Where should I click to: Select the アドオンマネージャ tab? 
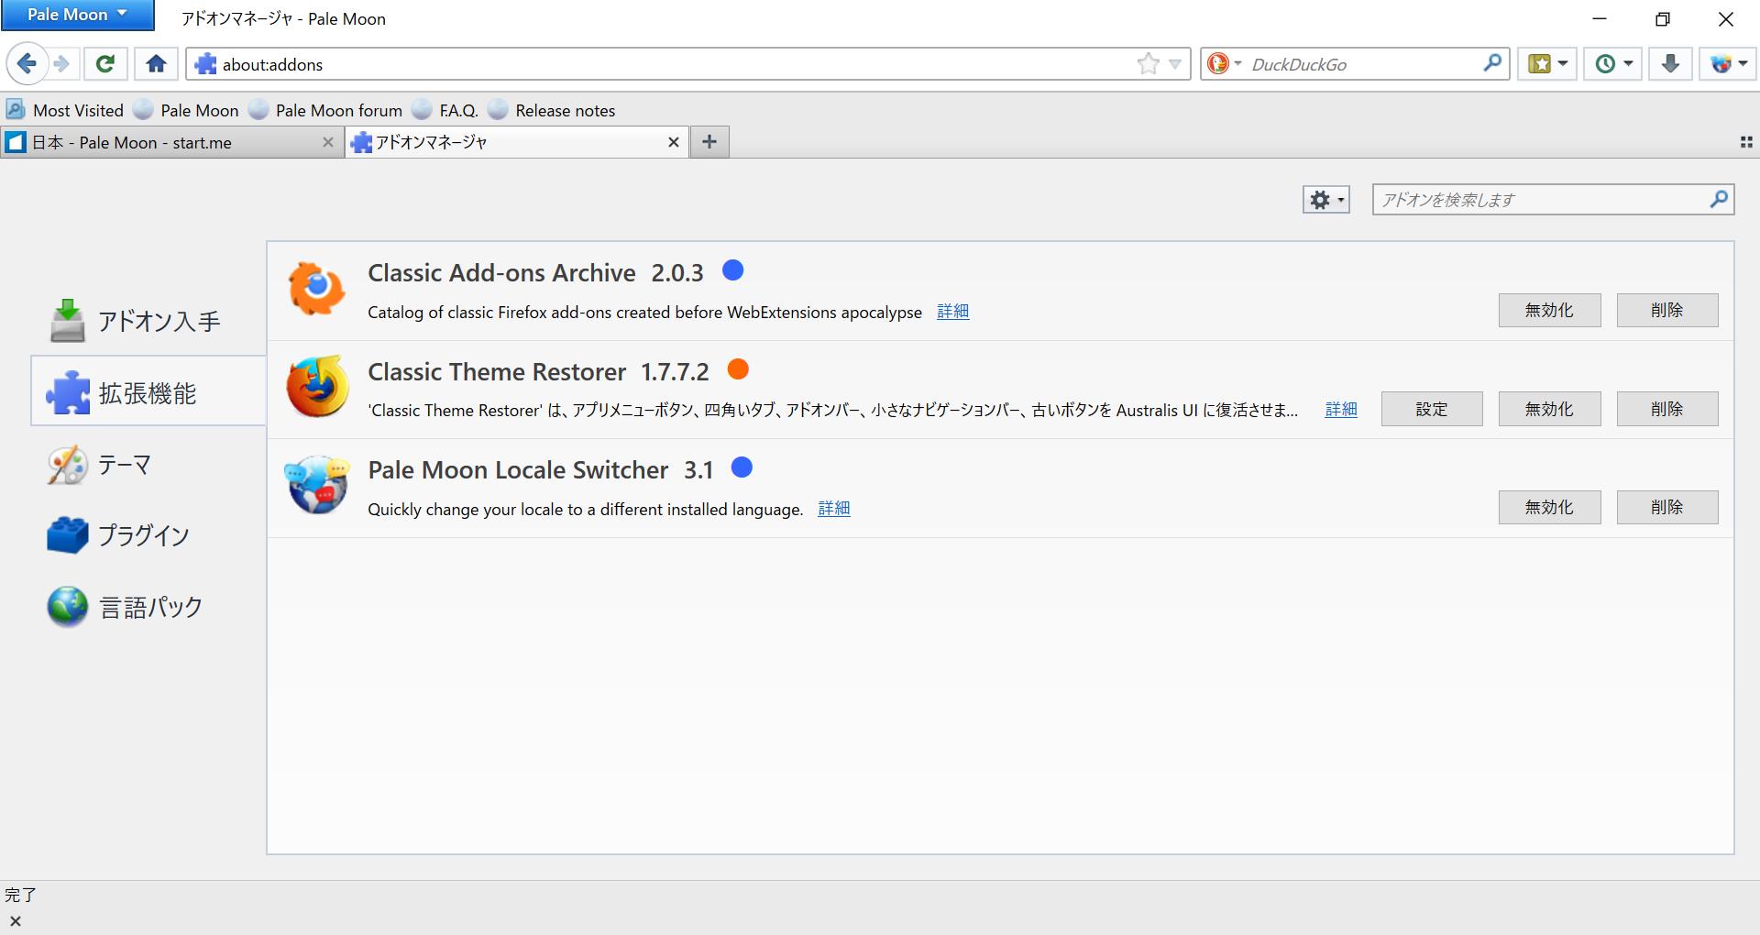(517, 142)
